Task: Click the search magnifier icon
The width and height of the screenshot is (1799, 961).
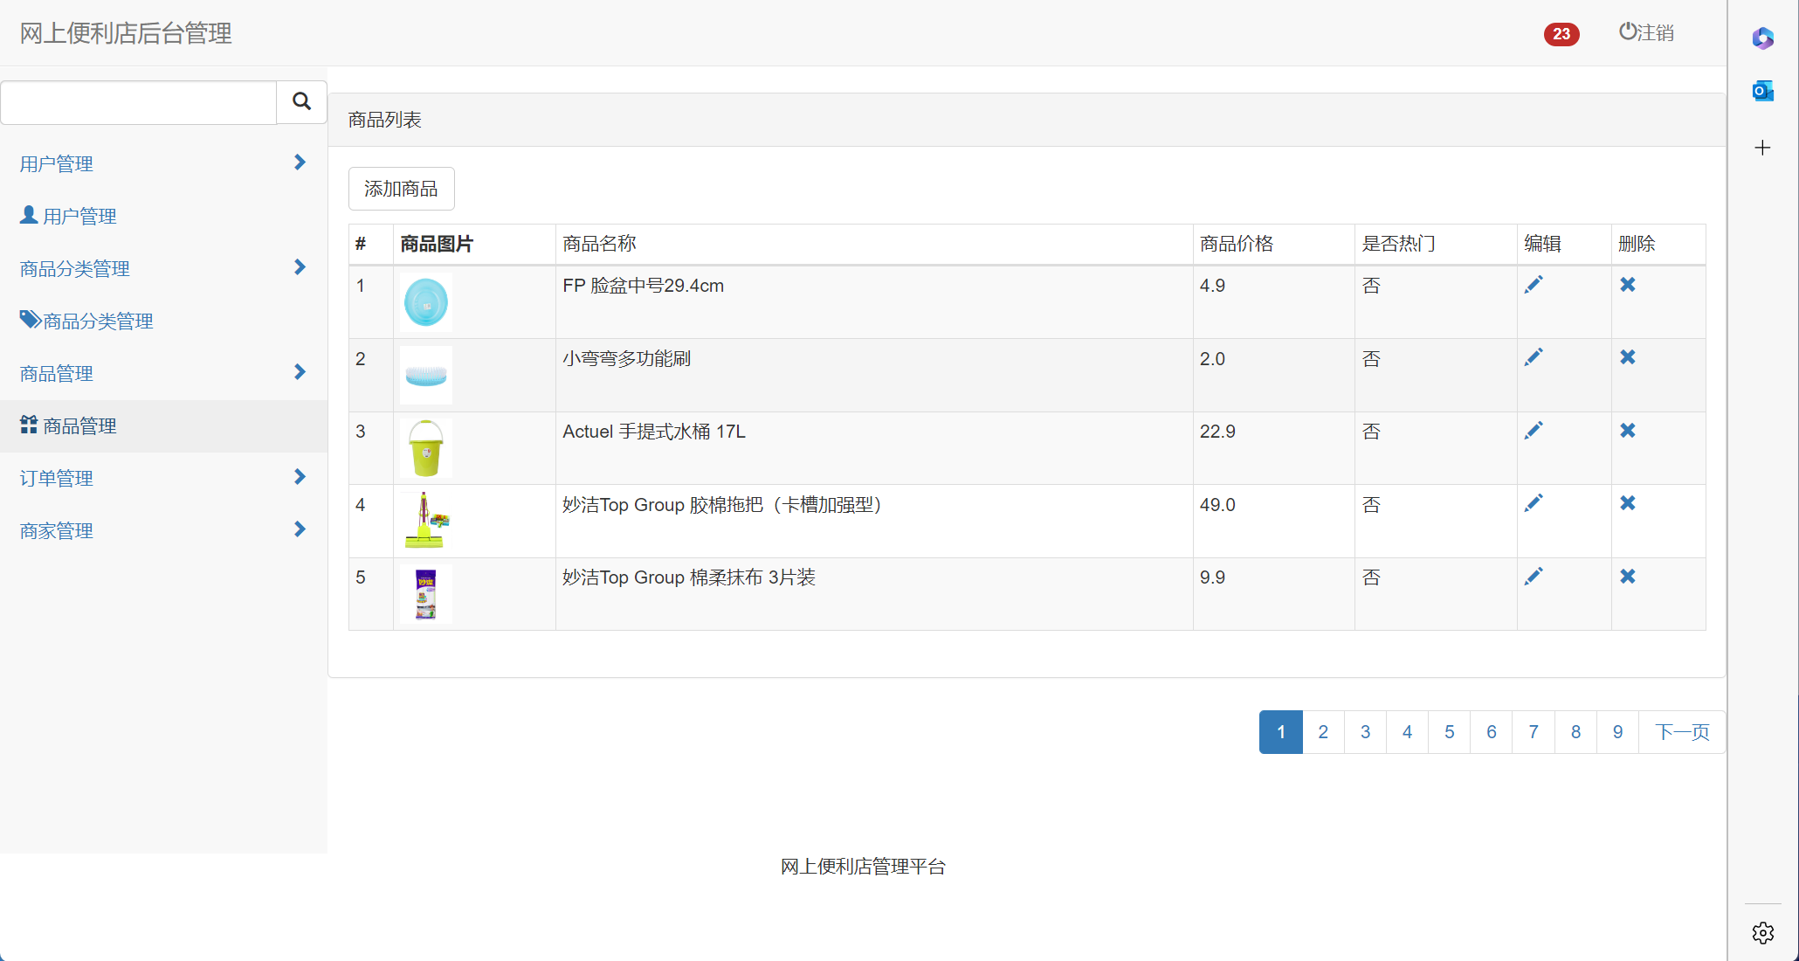Action: tap(300, 102)
